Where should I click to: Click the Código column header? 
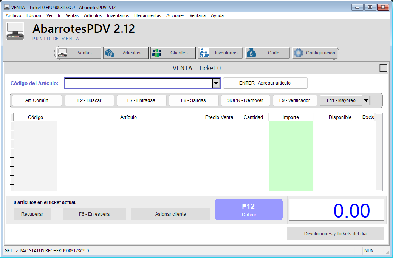point(36,117)
